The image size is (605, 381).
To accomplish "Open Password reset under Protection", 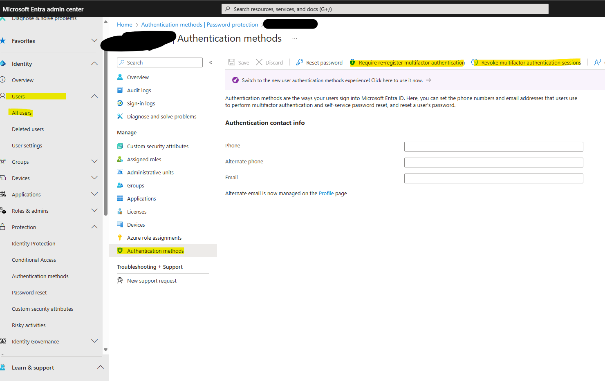I will pyautogui.click(x=29, y=292).
